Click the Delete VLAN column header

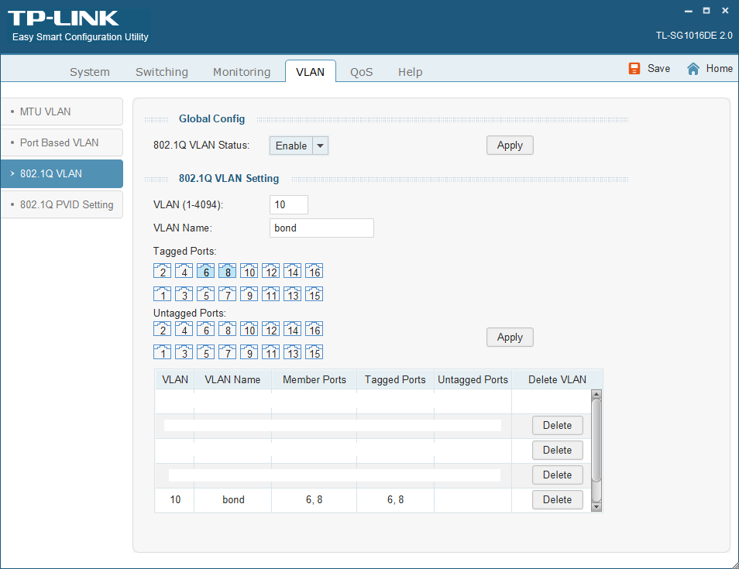pyautogui.click(x=557, y=379)
